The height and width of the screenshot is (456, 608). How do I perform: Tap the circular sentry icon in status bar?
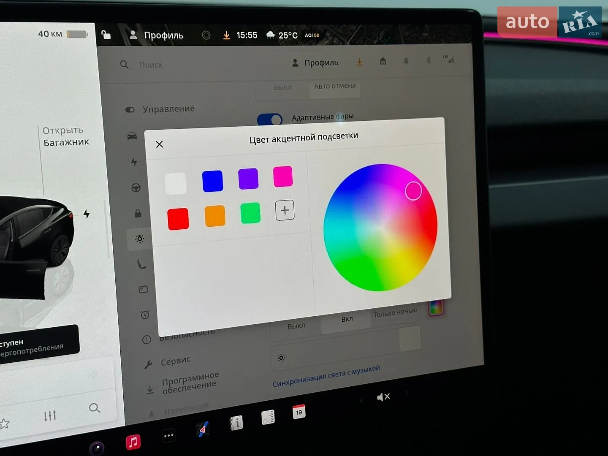pyautogui.click(x=206, y=35)
